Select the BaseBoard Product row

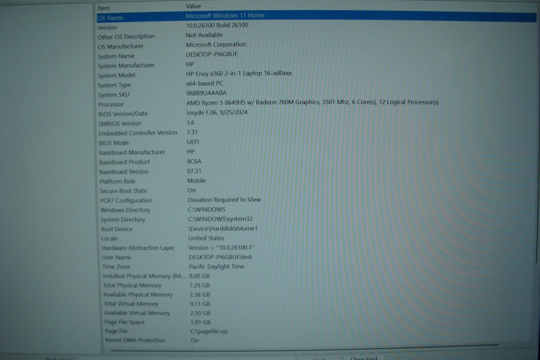click(x=124, y=162)
